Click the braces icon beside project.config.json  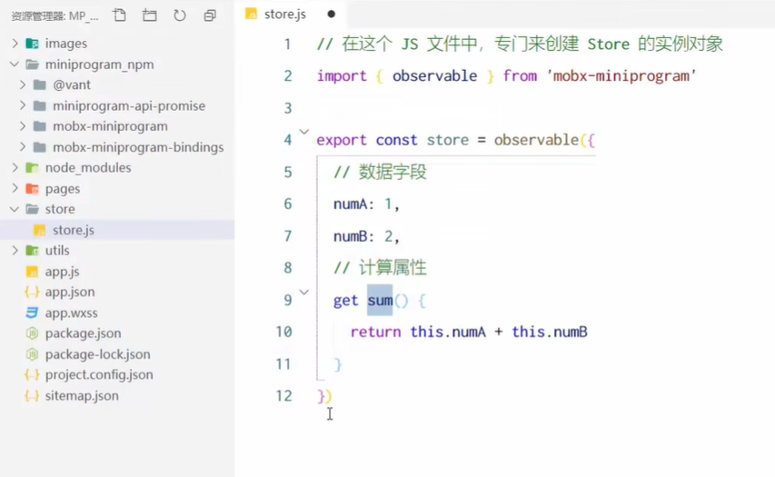tap(32, 375)
